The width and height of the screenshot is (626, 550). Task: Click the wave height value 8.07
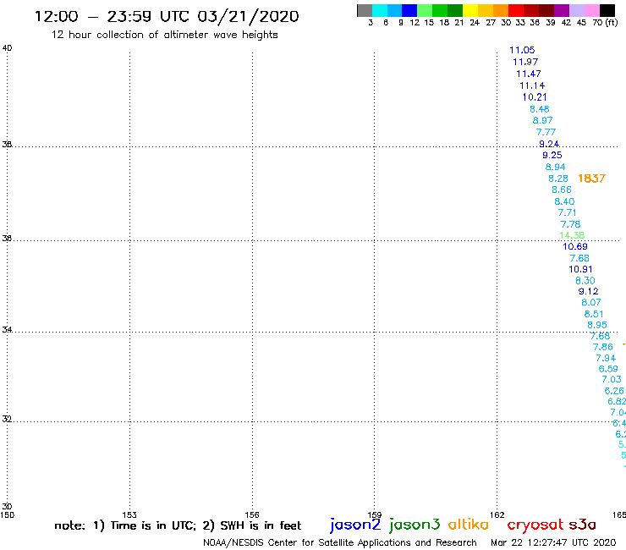tap(591, 302)
